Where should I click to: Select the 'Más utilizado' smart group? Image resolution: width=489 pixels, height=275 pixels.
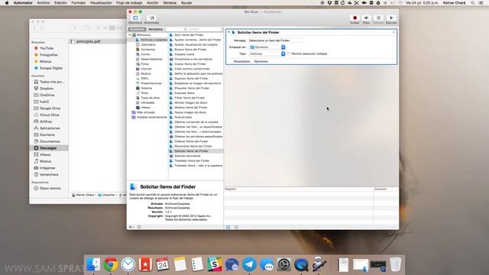[145, 112]
